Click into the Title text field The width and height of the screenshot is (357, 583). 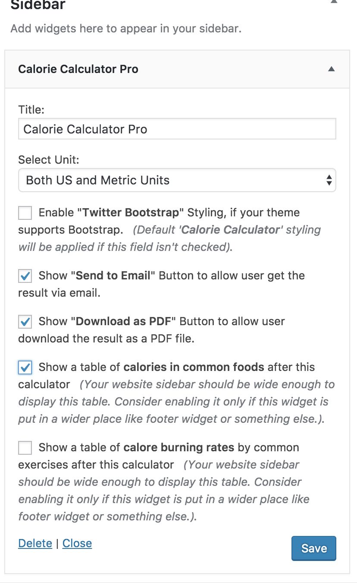coord(177,129)
